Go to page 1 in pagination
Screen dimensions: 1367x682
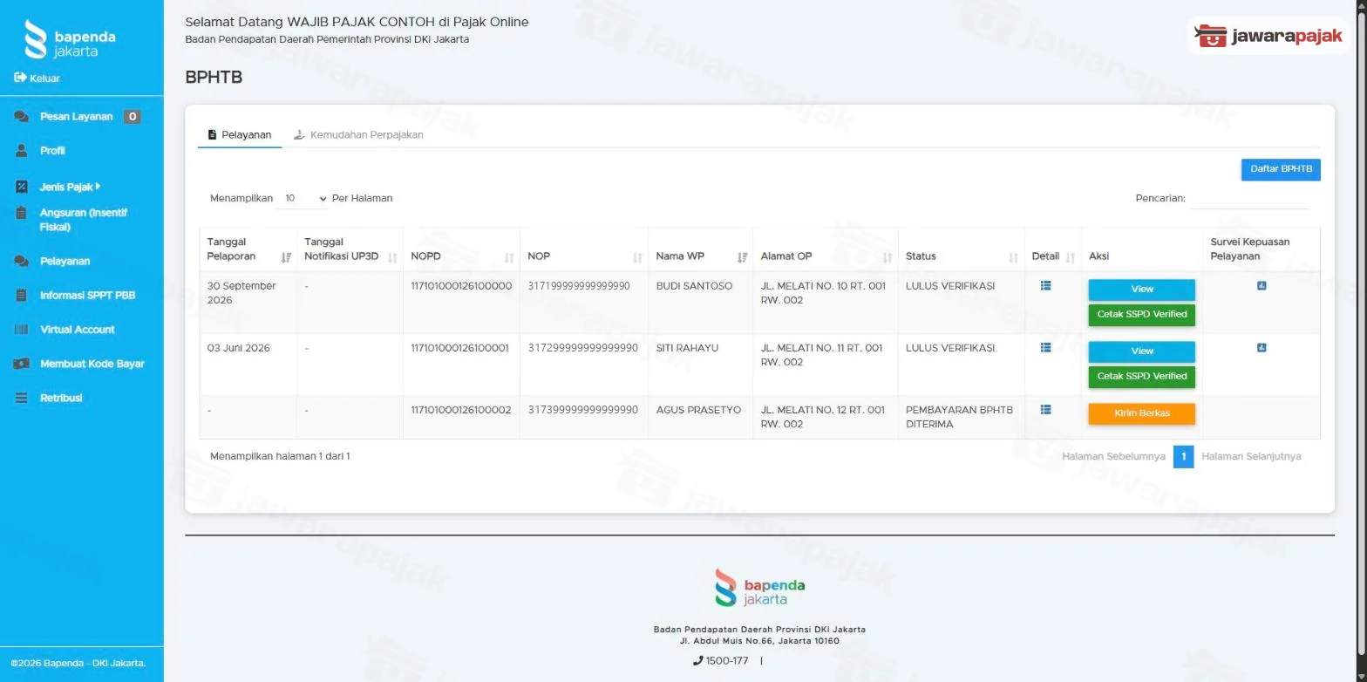[x=1183, y=457]
